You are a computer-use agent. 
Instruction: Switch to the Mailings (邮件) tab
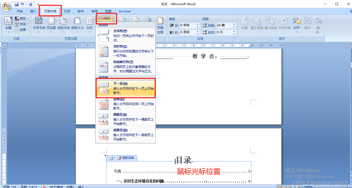click(81, 11)
